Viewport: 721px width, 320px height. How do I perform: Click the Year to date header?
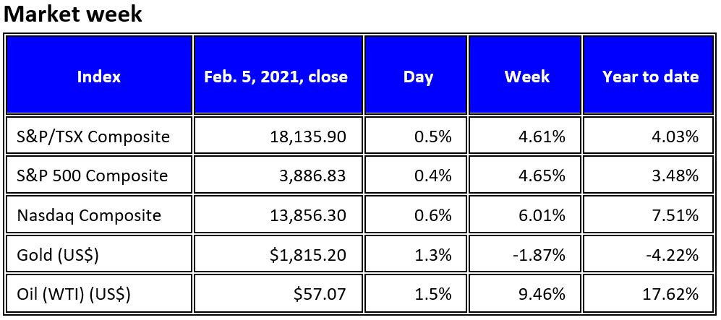[x=650, y=77]
